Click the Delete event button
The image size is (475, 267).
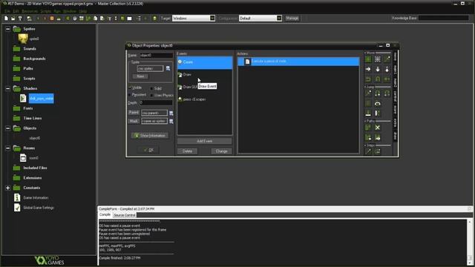[187, 151]
